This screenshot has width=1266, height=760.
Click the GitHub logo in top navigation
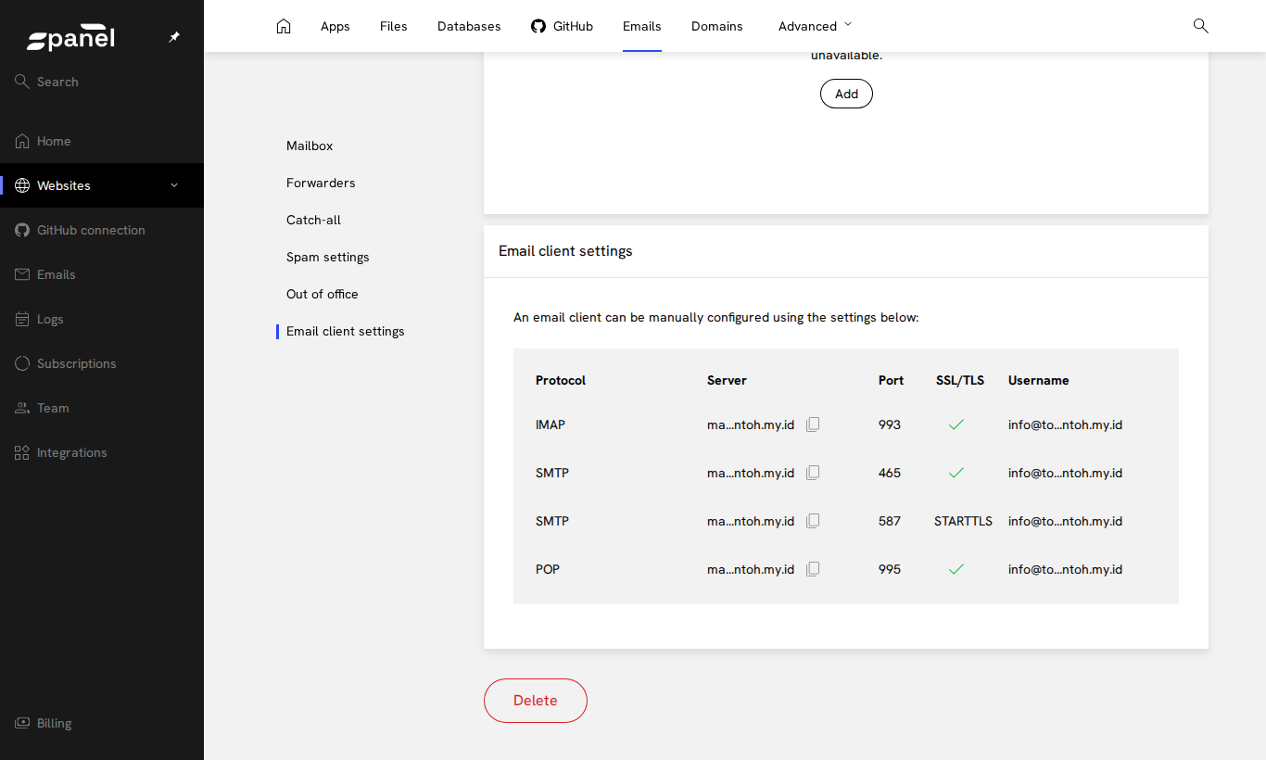(538, 26)
